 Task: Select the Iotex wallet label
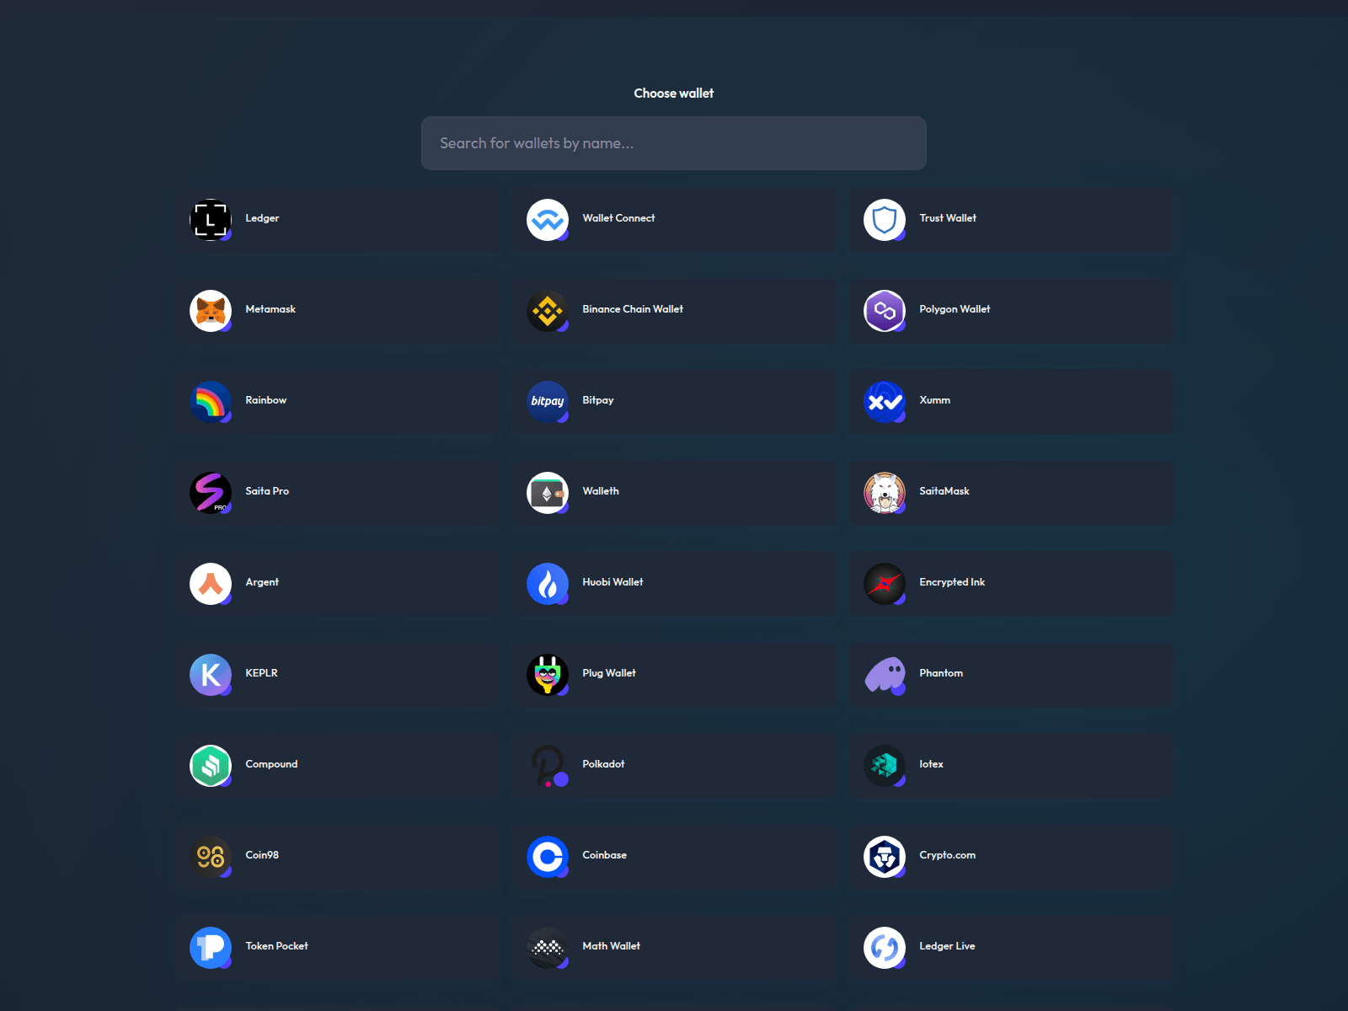click(x=931, y=764)
